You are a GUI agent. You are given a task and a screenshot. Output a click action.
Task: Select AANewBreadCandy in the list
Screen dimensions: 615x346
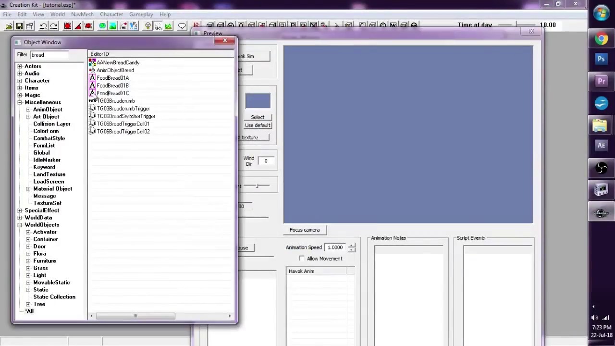pyautogui.click(x=118, y=62)
